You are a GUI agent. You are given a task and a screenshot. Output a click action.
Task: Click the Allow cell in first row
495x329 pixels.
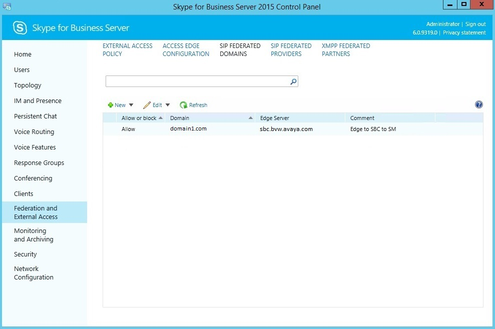[x=128, y=129]
